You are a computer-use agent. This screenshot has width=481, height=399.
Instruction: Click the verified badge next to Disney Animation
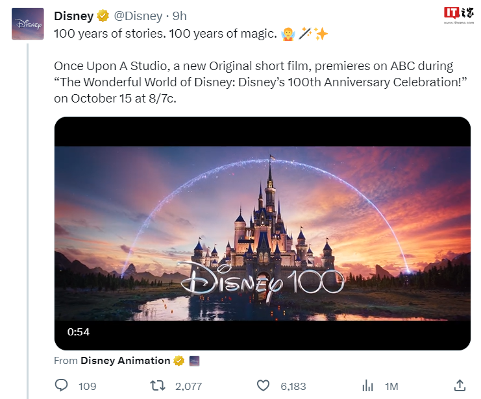(x=179, y=361)
